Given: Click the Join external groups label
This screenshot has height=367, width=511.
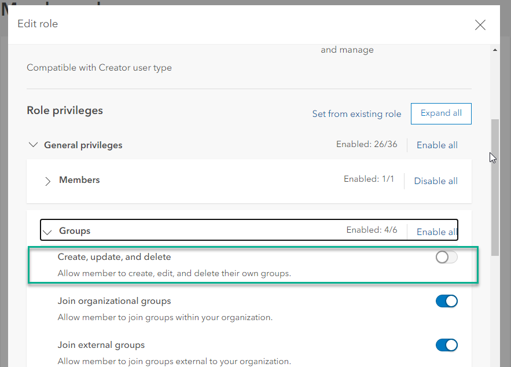Looking at the screenshot, I should 101,345.
